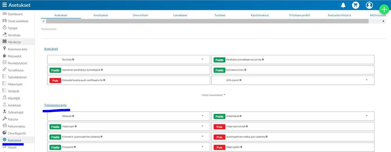Toggle Poissaolot Päällä switch in settings
Screen dimensions: 391x152
point(55,147)
